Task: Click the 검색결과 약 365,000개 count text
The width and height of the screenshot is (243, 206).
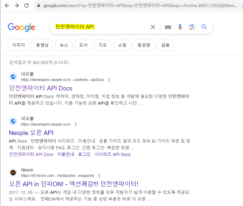Action: coord(39,62)
